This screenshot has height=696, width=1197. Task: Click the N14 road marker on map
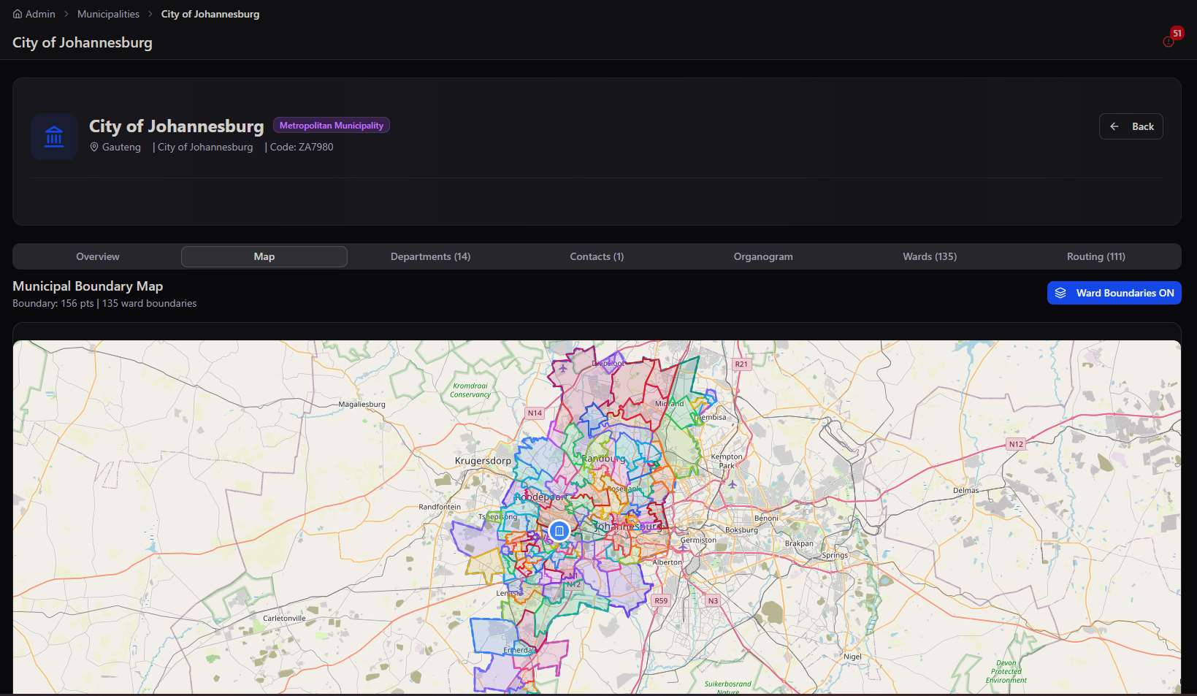(535, 413)
